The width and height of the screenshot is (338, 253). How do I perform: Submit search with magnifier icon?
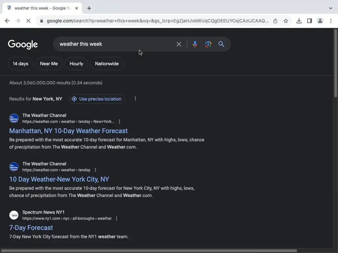tap(221, 44)
